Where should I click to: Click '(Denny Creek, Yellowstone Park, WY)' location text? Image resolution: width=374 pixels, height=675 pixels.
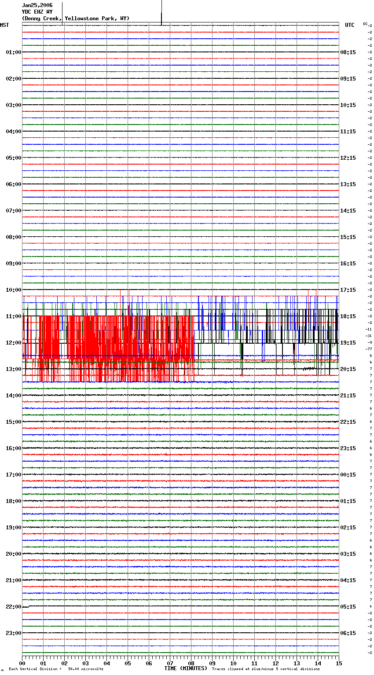coord(76,18)
